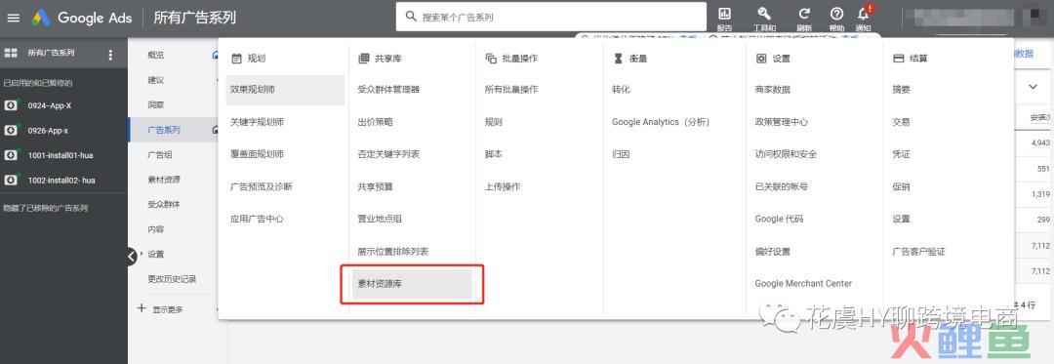Open the three-dot menu beside 所有广告系列
Viewport: 1054px width, 364px height.
(111, 55)
